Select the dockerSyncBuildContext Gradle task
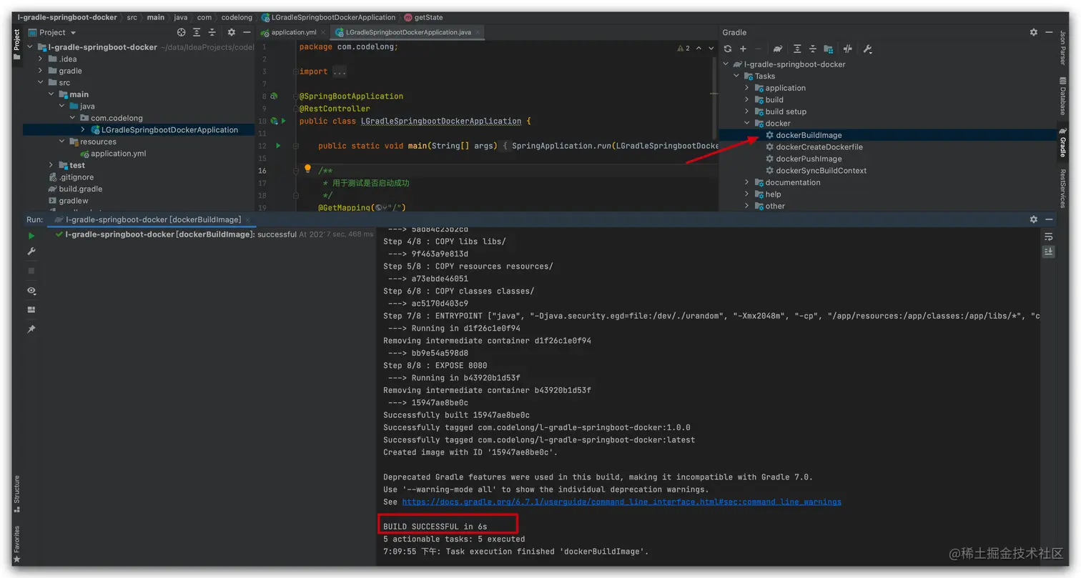The image size is (1081, 578). click(x=821, y=171)
